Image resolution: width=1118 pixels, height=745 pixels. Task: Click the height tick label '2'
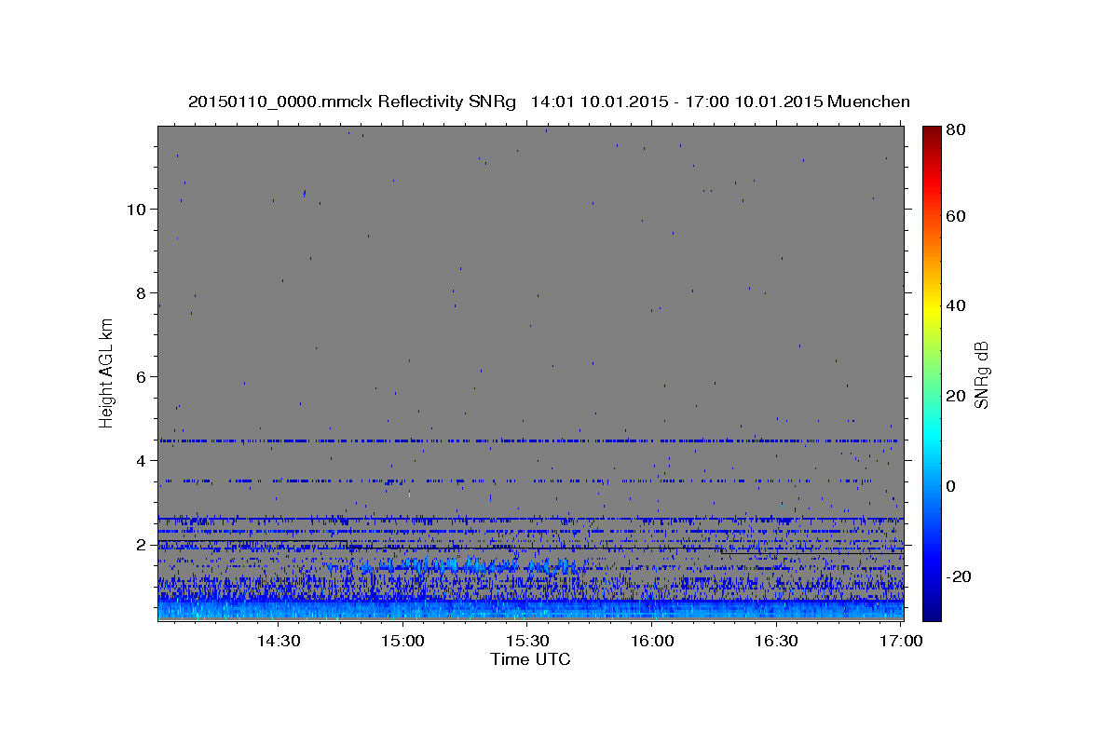coord(141,545)
